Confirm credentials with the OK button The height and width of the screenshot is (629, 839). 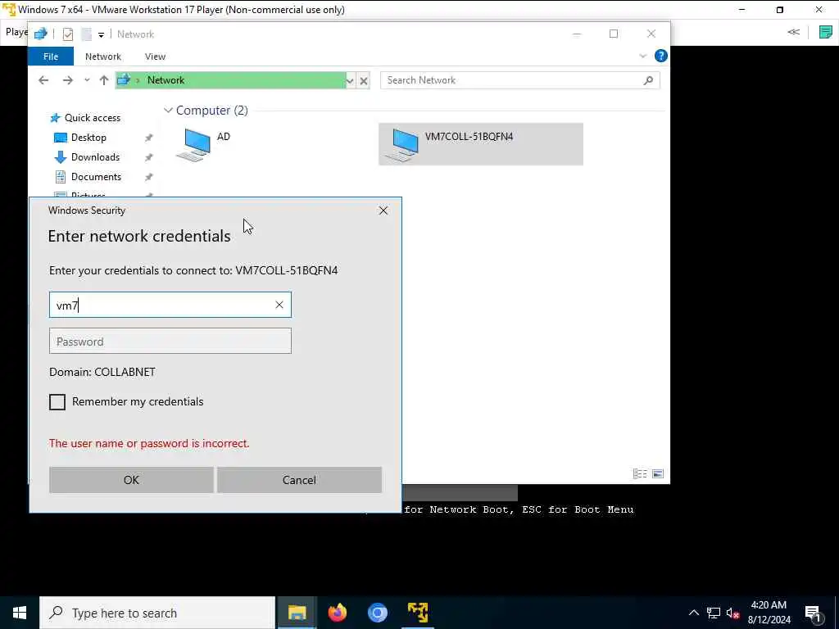pos(131,480)
